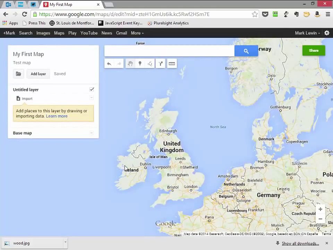Open the St. Louis de Montfor bookmark
The image size is (333, 250).
tap(72, 23)
